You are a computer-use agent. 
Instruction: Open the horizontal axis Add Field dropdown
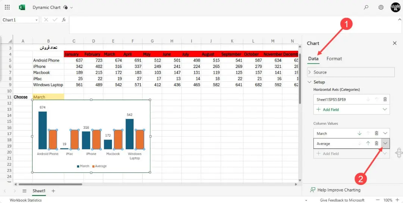coord(385,109)
